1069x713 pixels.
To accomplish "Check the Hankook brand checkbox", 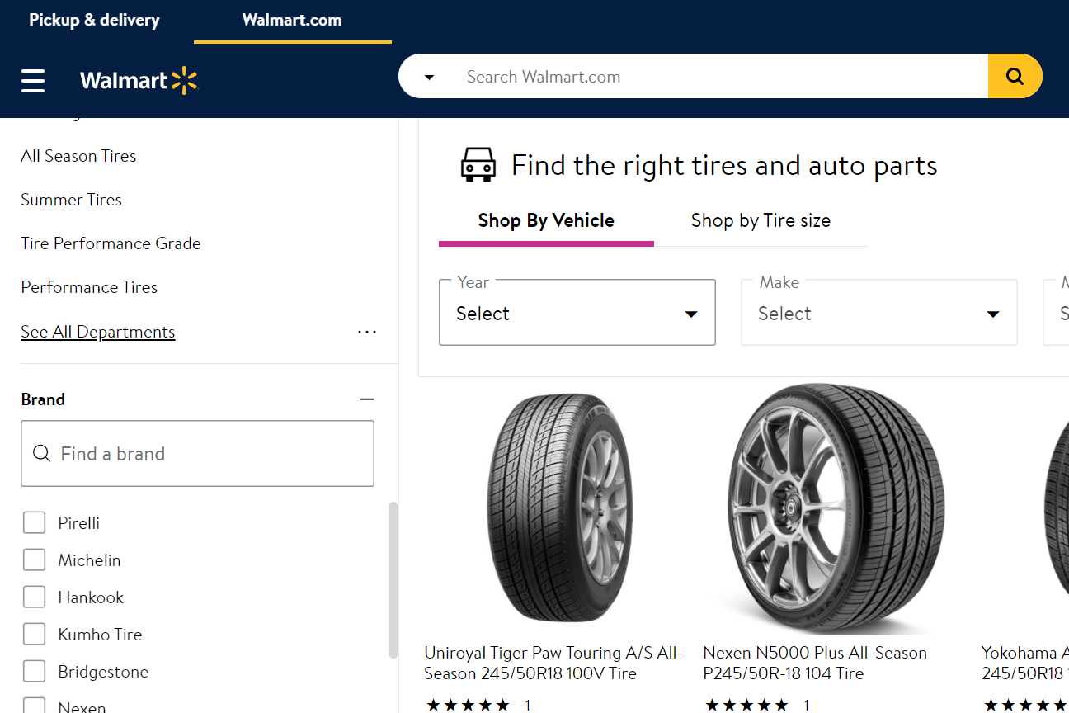I will coord(34,597).
